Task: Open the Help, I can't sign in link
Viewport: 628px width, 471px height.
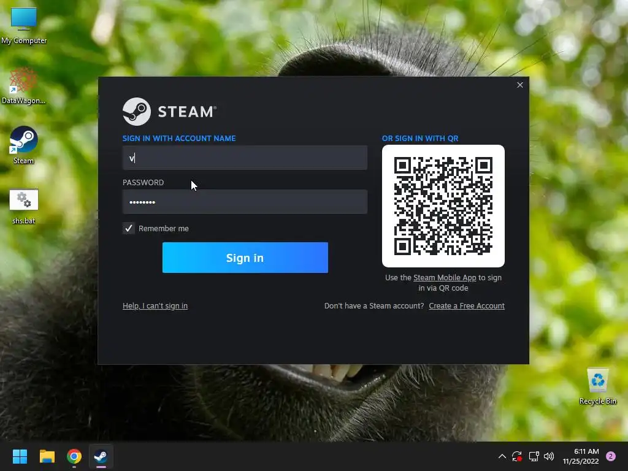Action: (x=155, y=305)
